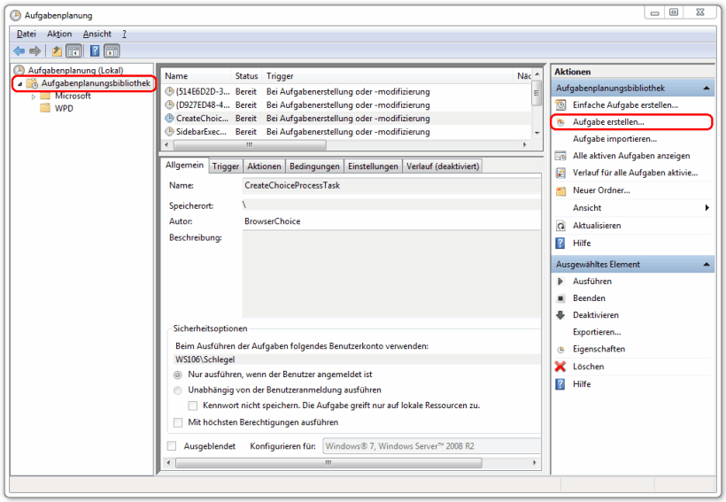Select the {D927ED48-4... task row

tap(347, 105)
